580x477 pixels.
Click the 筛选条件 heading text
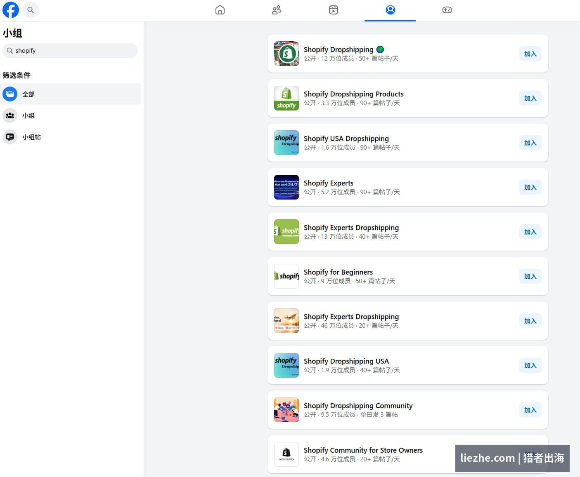point(17,75)
